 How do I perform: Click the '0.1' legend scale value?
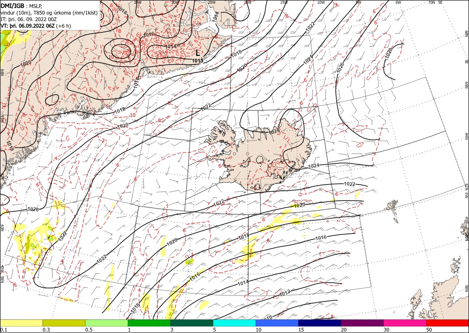[3, 330]
